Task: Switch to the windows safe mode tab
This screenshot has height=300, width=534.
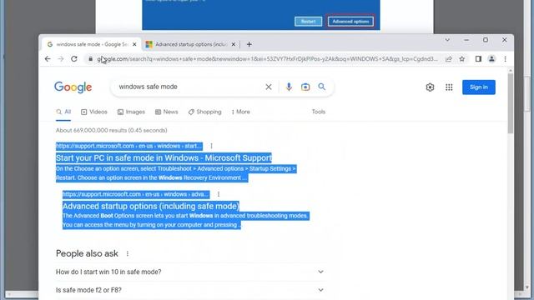Action: (91, 44)
